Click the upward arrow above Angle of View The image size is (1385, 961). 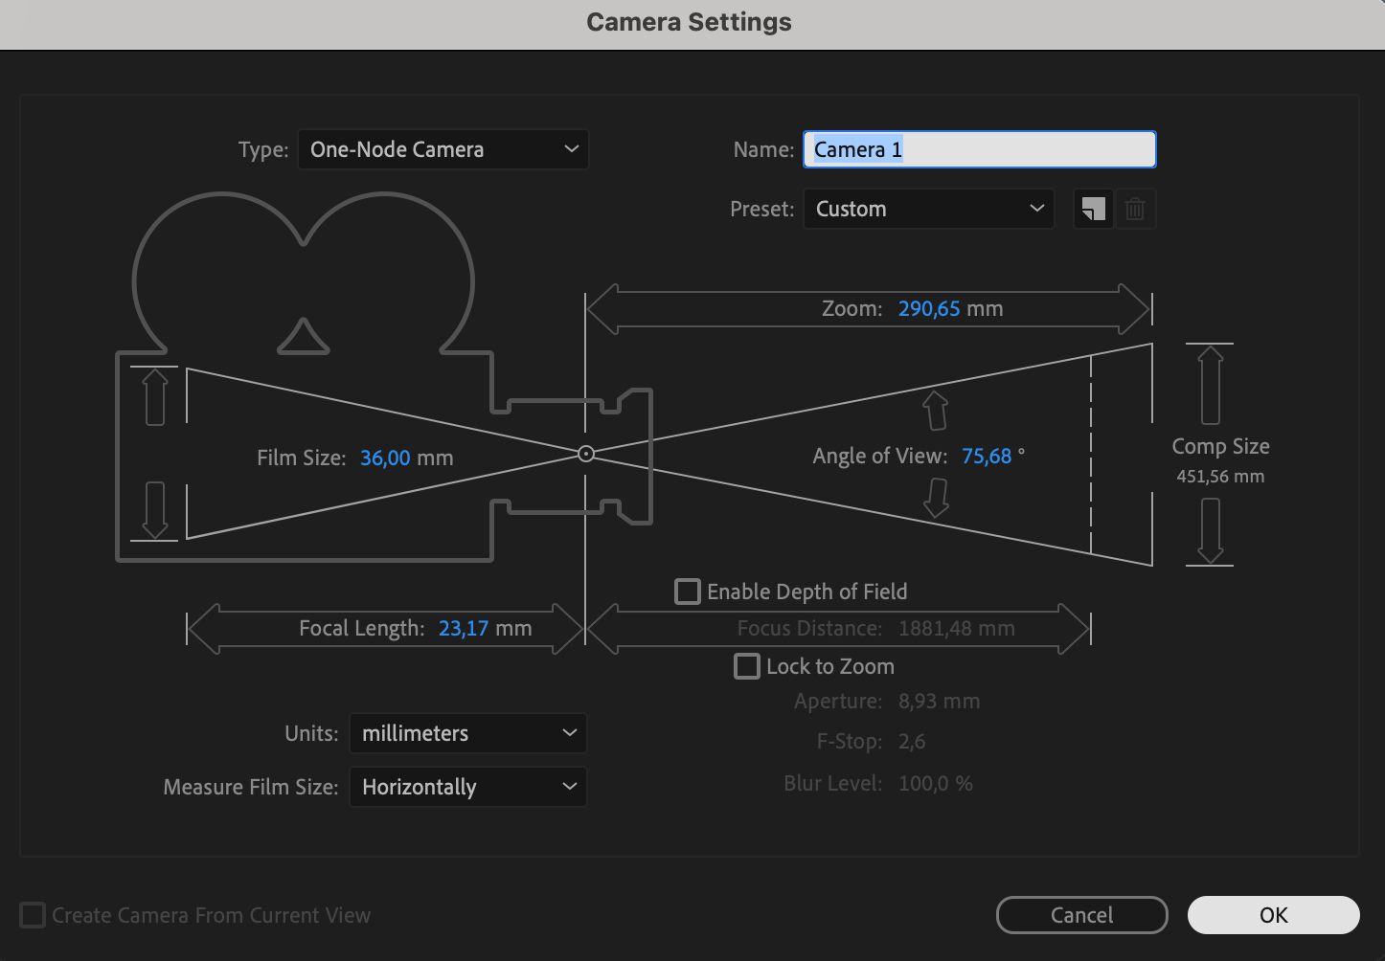coord(936,411)
